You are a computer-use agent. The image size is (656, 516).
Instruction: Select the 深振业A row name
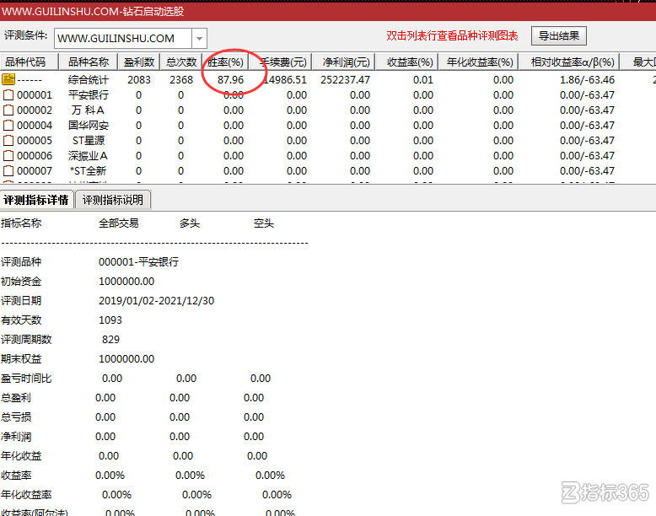pyautogui.click(x=88, y=156)
